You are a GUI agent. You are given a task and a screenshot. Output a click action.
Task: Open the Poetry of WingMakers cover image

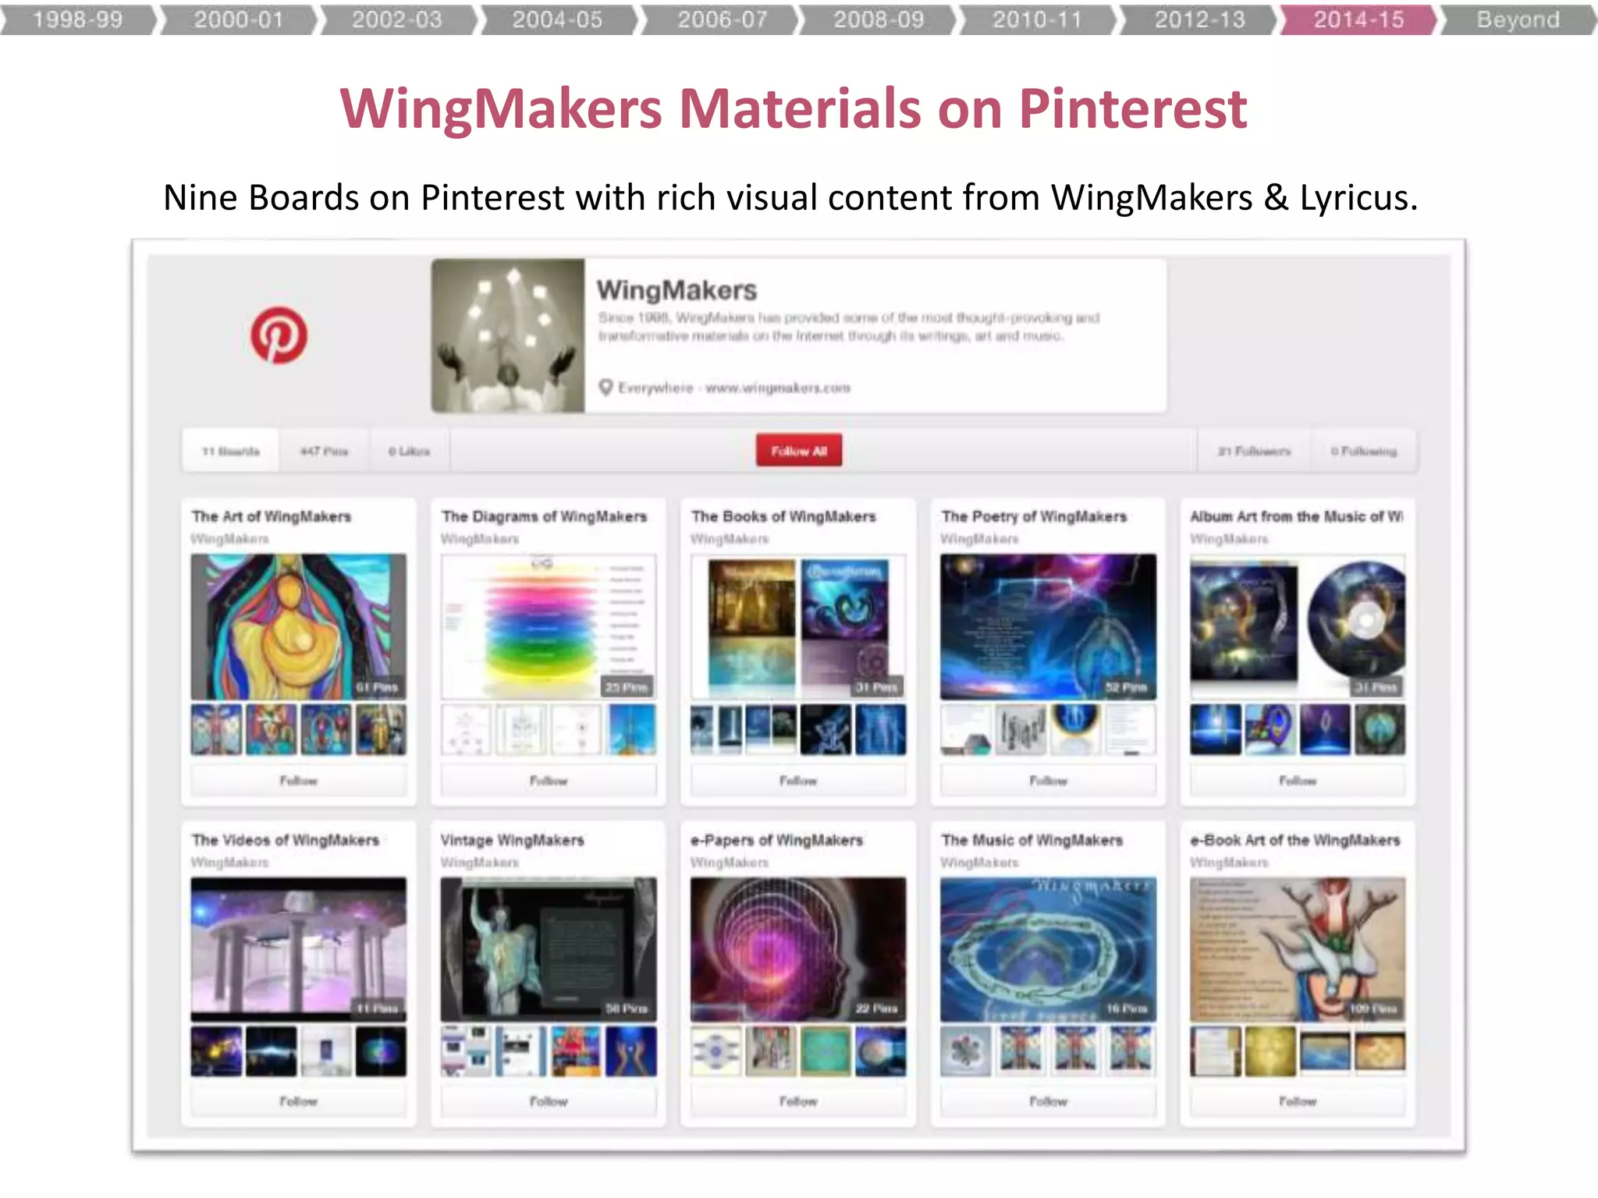(x=1048, y=626)
